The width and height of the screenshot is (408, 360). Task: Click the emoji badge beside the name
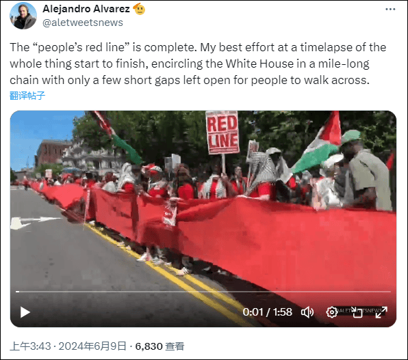click(139, 9)
